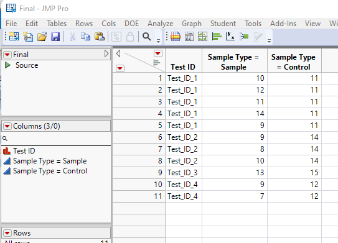Open the Final table red triangle menu
Screen dimensions: 338x243
pos(7,55)
